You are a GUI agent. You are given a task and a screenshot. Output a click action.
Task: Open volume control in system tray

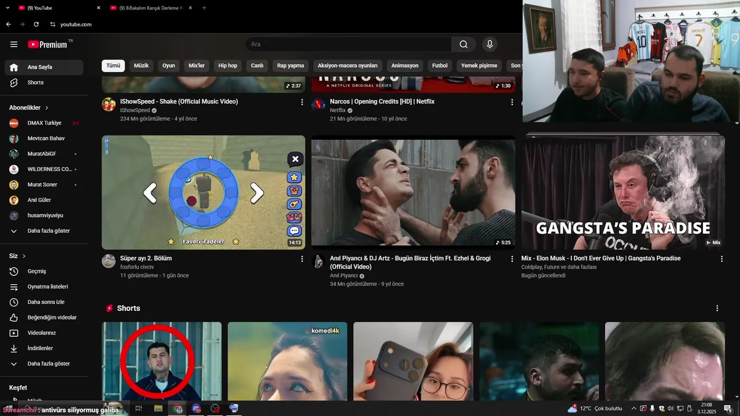671,408
